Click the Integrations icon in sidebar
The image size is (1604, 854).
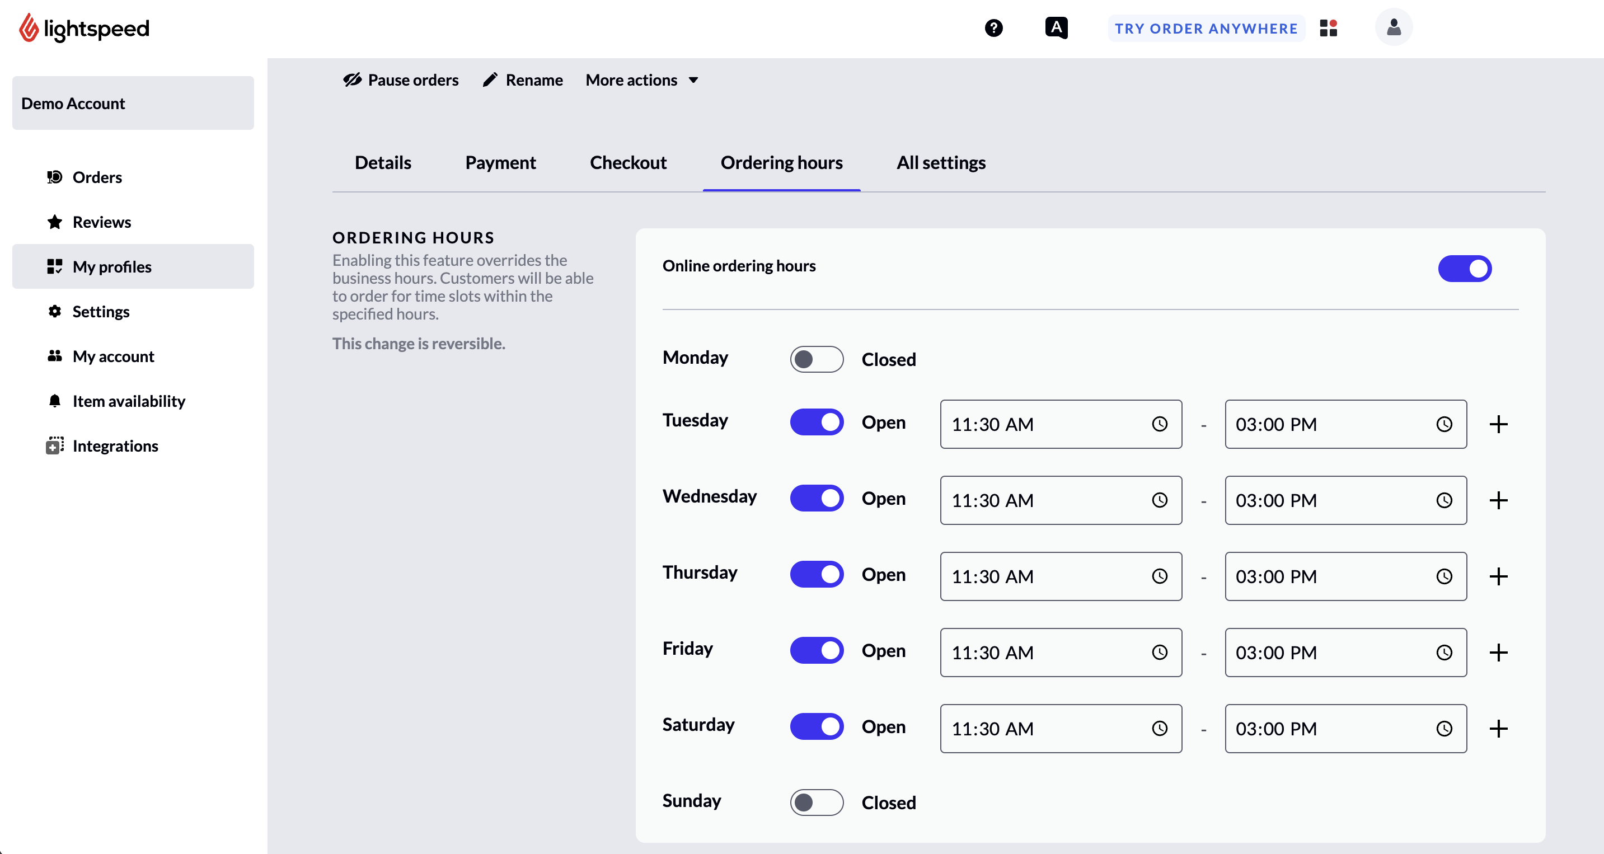pos(55,445)
